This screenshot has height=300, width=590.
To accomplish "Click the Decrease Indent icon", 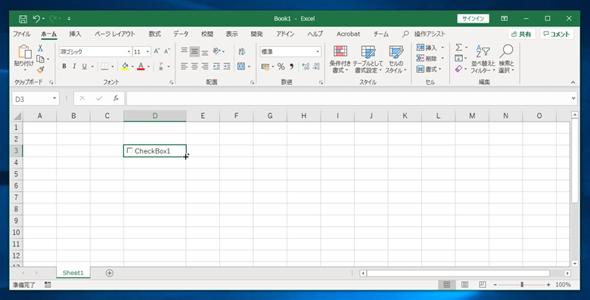I will (x=216, y=66).
